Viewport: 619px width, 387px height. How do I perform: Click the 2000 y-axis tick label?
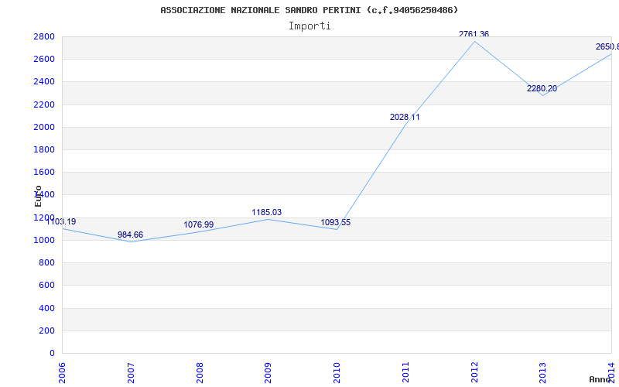44,127
